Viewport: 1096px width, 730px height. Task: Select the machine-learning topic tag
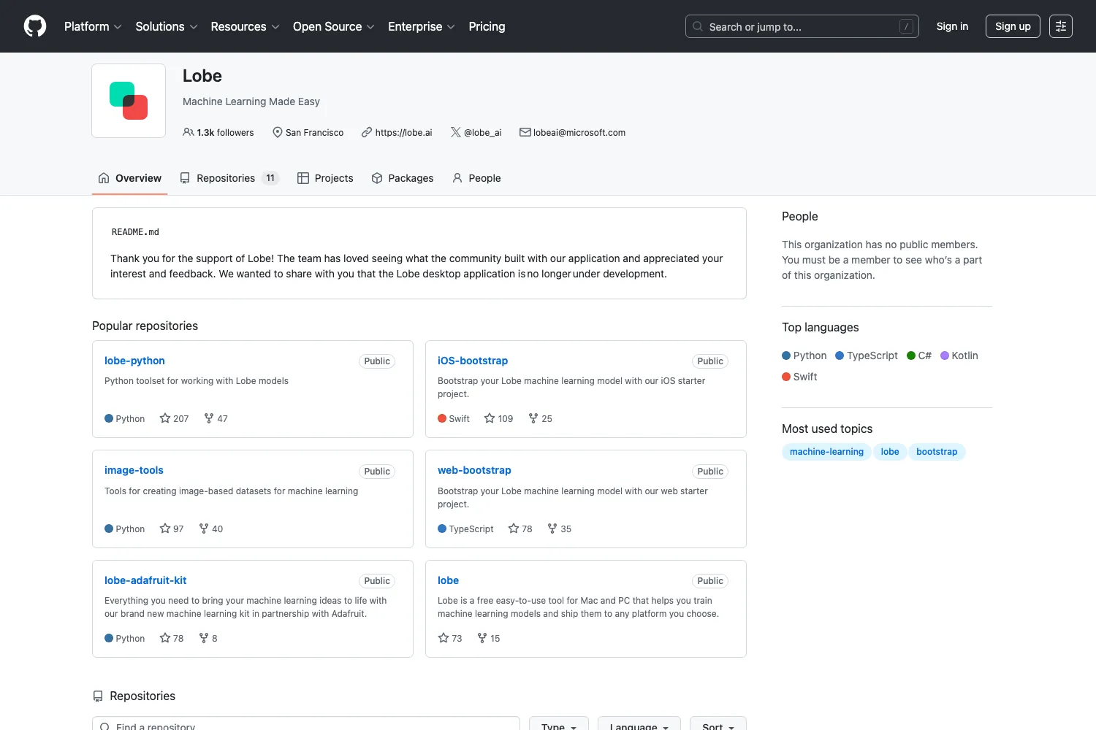pos(826,452)
